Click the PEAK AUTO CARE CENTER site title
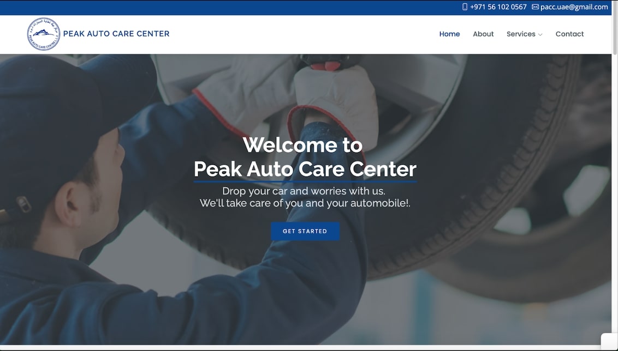The width and height of the screenshot is (618, 351). (116, 34)
